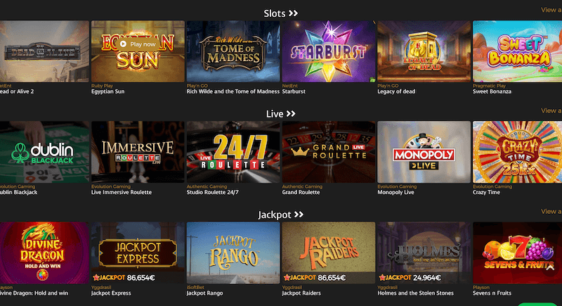Open Tome of Madness game thumbnail

(x=233, y=51)
